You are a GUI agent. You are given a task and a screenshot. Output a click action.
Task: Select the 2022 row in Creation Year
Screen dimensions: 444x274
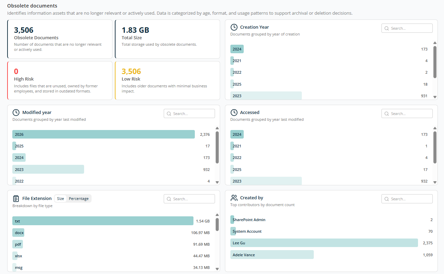coord(329,72)
